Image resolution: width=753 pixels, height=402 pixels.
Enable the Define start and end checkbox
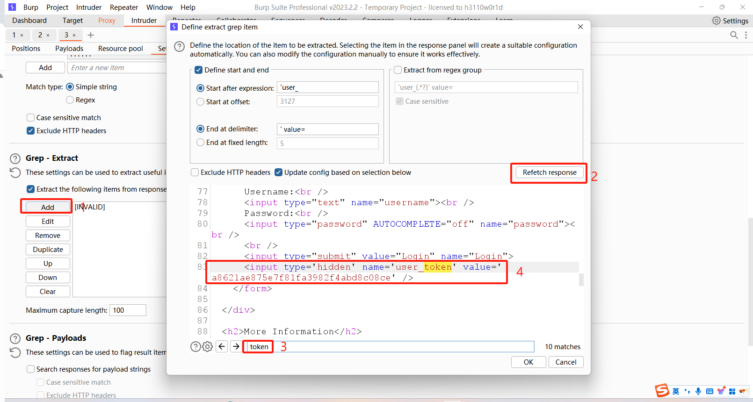pyautogui.click(x=198, y=70)
